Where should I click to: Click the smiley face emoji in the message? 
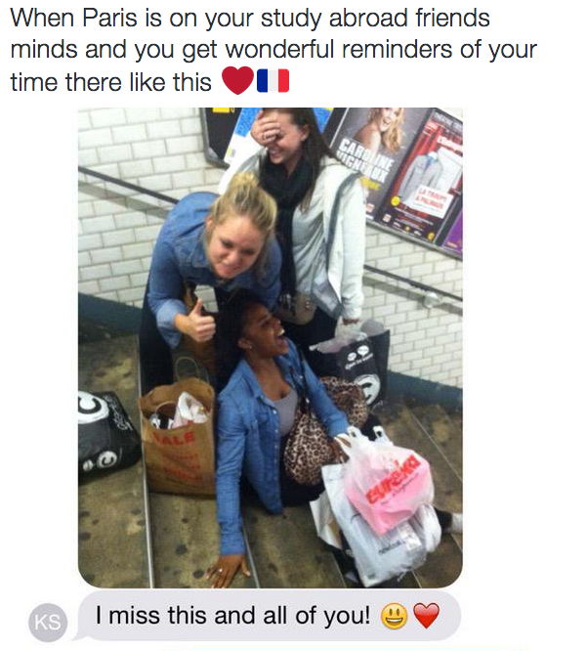pos(394,616)
